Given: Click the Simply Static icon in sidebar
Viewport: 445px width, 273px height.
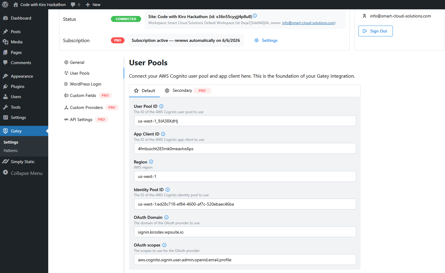Looking at the screenshot, I should (5, 162).
